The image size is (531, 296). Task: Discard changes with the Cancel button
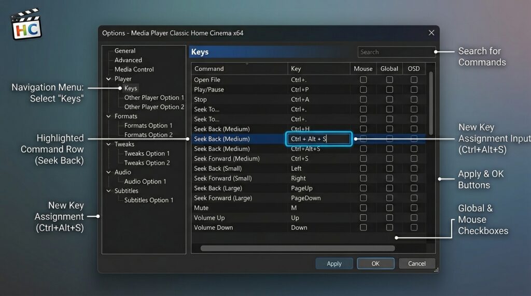(417, 263)
